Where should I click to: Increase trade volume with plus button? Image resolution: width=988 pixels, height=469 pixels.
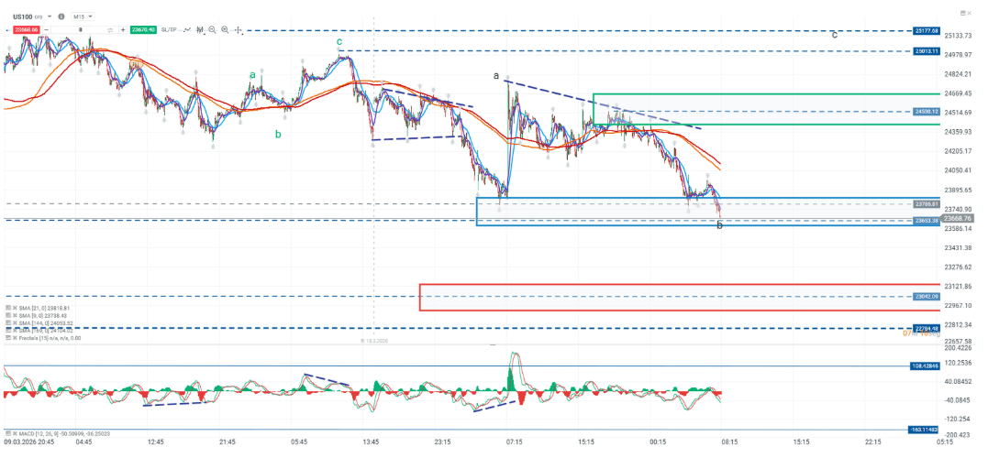[123, 30]
